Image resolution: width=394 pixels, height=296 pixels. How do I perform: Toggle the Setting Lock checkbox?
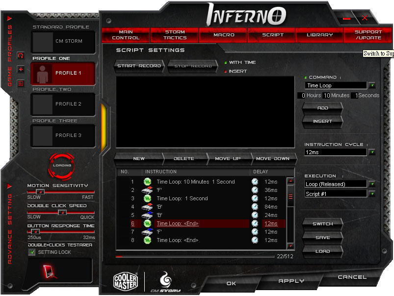pyautogui.click(x=32, y=252)
